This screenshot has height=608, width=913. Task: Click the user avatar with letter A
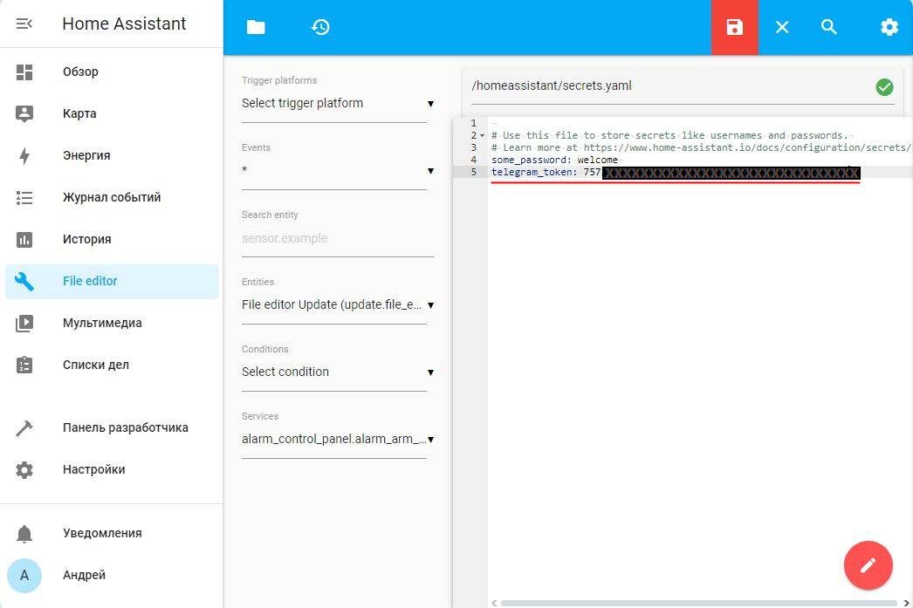pos(24,576)
